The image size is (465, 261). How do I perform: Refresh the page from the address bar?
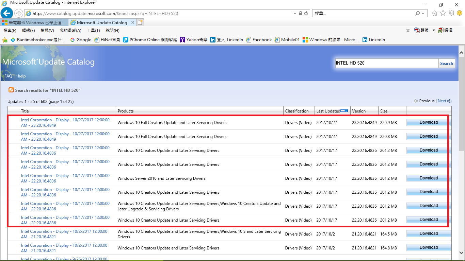click(306, 14)
